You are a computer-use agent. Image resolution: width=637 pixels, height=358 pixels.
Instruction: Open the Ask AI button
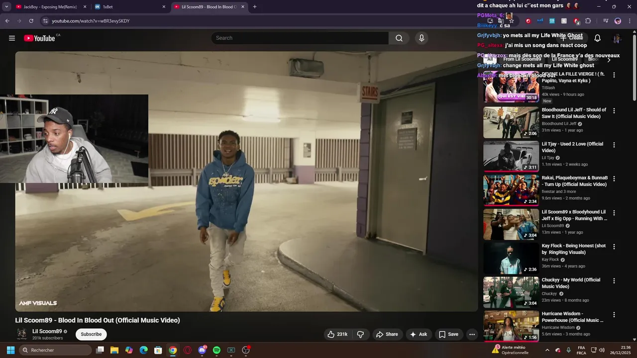click(419, 334)
